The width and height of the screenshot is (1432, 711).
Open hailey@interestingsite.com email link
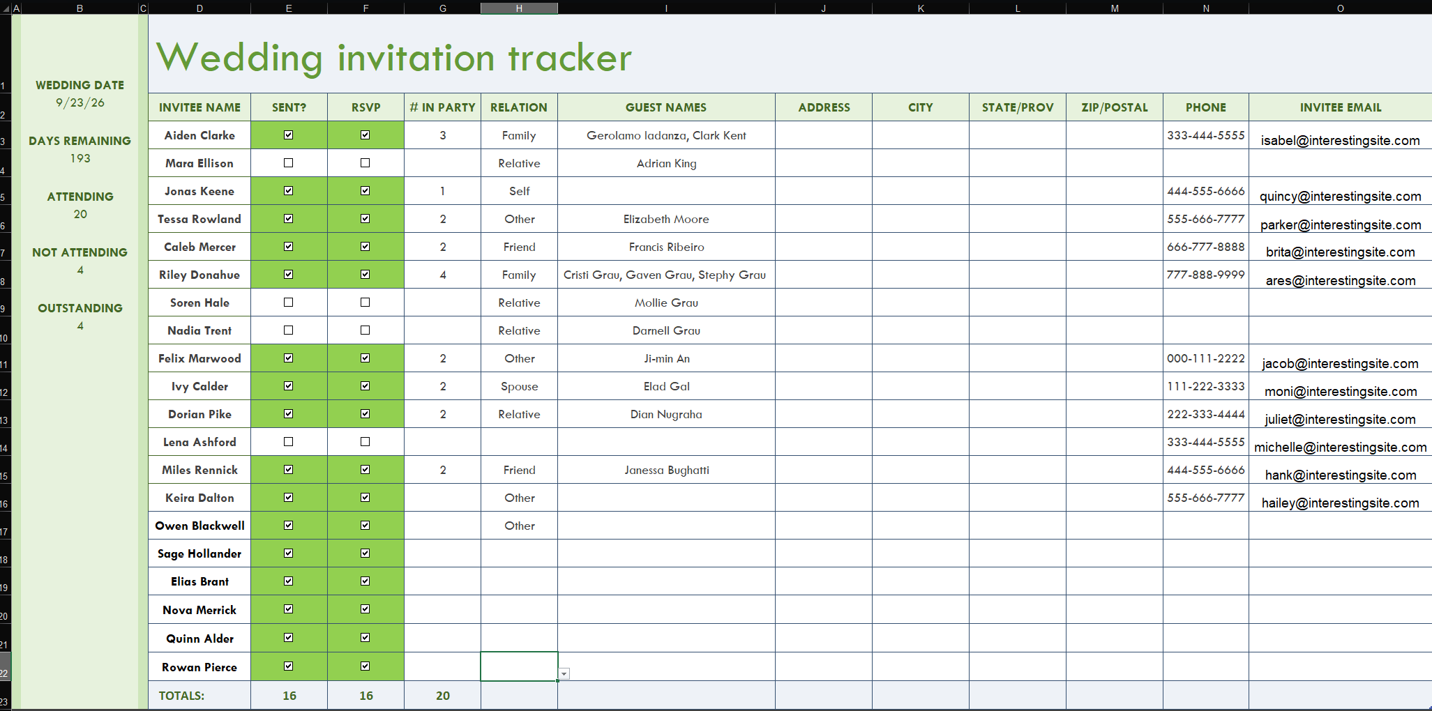[x=1340, y=503]
